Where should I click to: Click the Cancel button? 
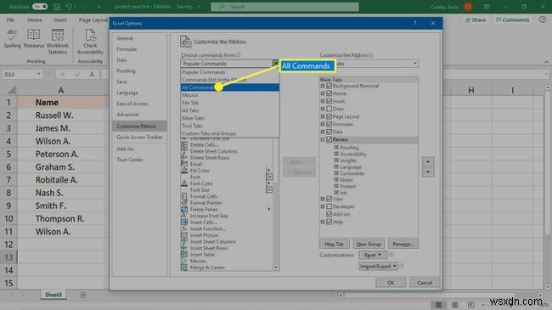(425, 283)
